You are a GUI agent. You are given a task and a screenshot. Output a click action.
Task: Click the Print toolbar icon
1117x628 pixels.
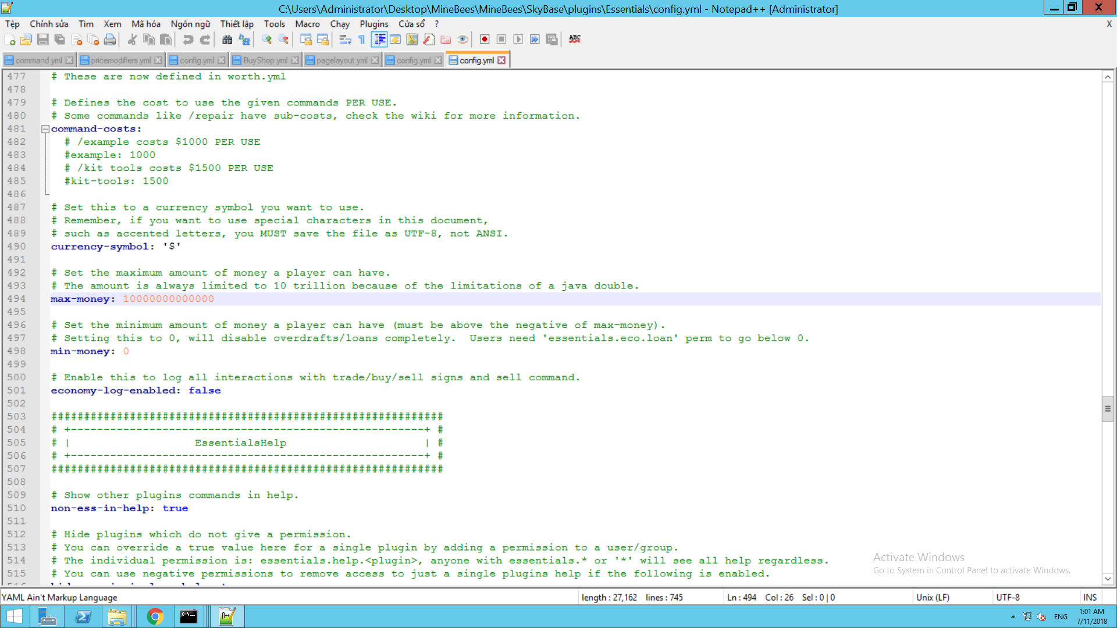tap(109, 40)
